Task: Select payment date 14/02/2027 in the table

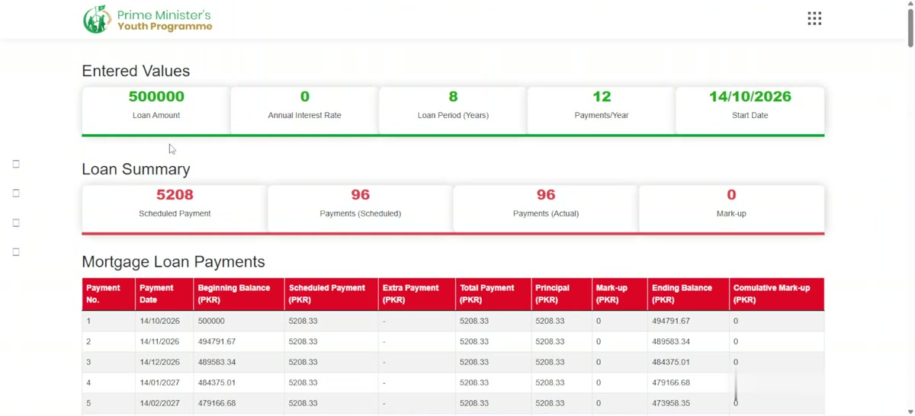Action: click(x=159, y=404)
